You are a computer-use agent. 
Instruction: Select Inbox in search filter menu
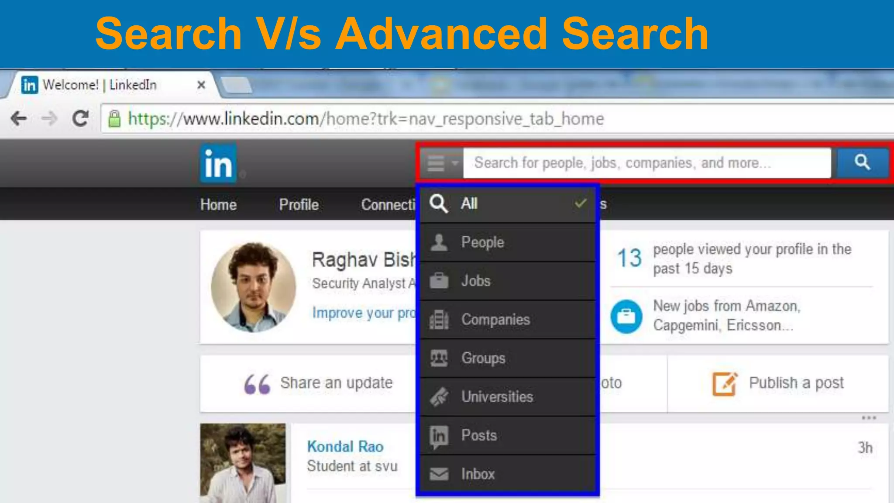click(508, 474)
